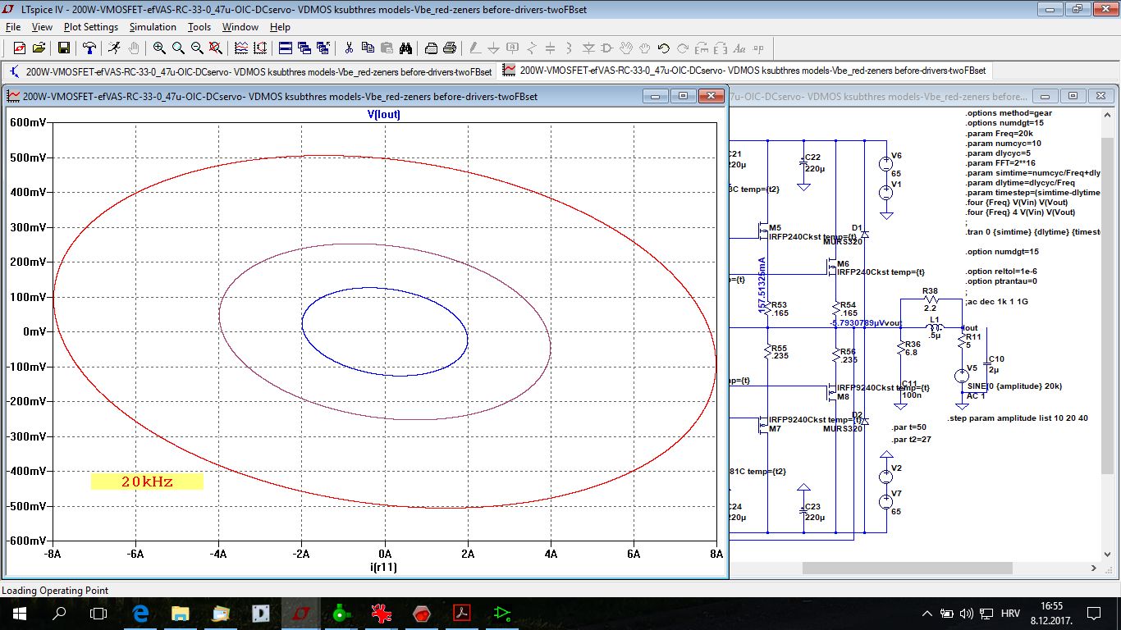The width and height of the screenshot is (1121, 630).
Task: Open the File menu
Action: click(13, 27)
